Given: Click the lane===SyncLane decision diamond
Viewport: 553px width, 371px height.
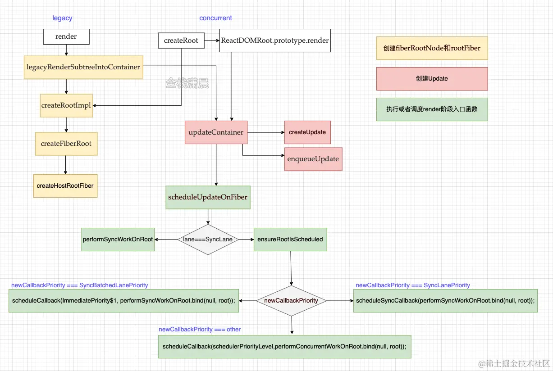Looking at the screenshot, I should pyautogui.click(x=208, y=239).
